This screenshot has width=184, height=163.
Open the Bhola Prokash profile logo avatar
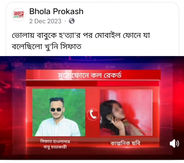pyautogui.click(x=19, y=15)
